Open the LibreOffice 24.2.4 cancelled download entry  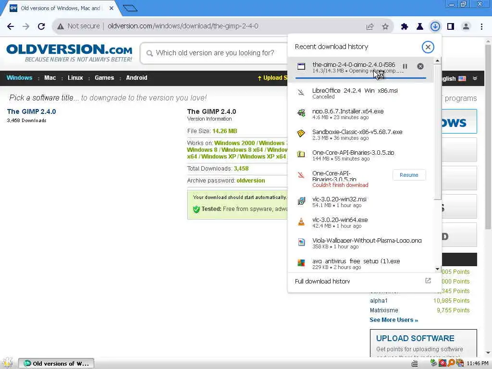pos(360,93)
